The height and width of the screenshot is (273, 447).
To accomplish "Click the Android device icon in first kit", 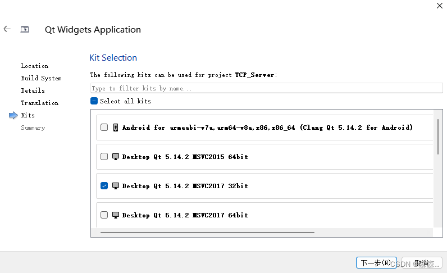I will 116,127.
